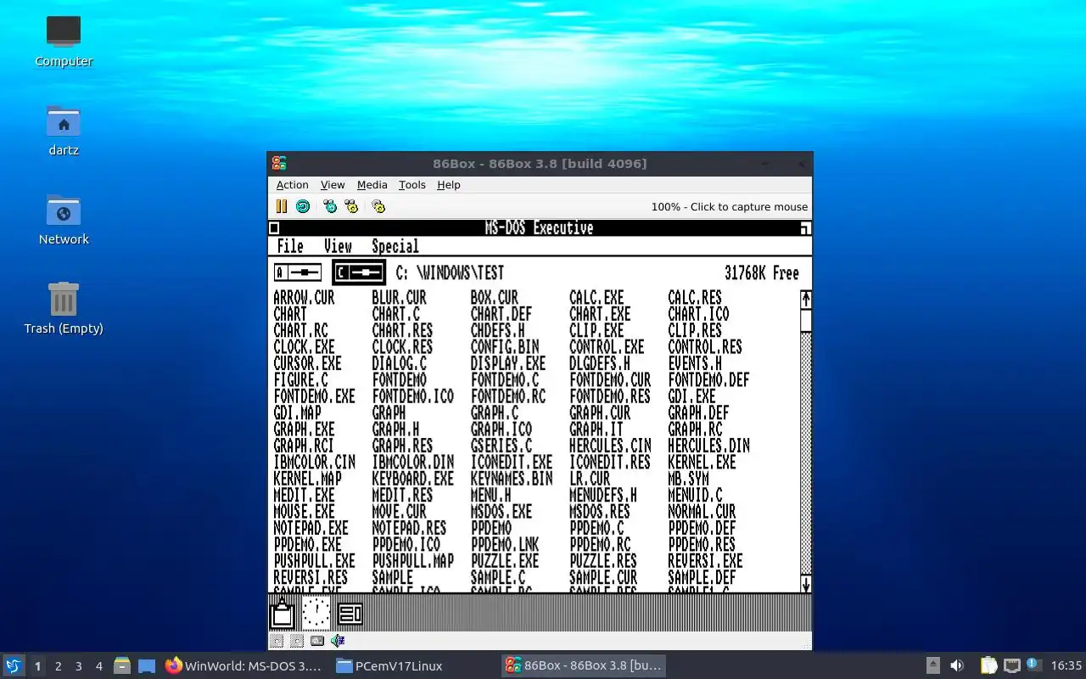The width and height of the screenshot is (1086, 679).
Task: Select MOUSE.EXE in file list
Action: tap(304, 512)
